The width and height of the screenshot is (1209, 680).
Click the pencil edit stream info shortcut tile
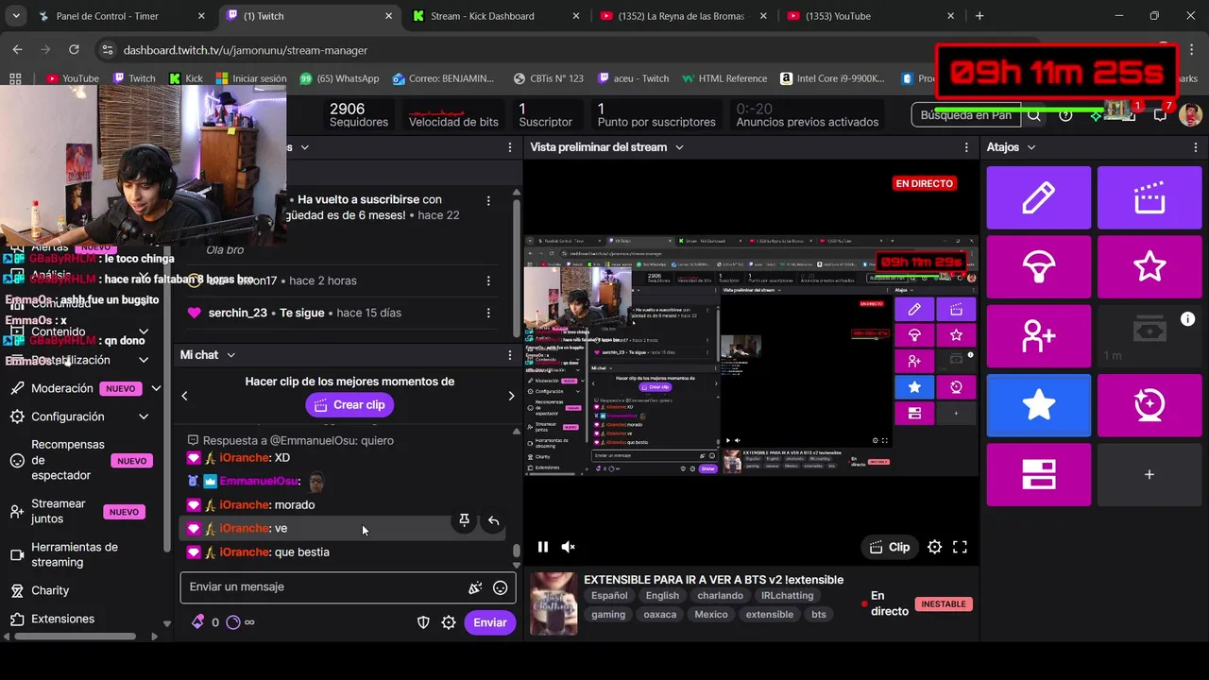point(1039,197)
